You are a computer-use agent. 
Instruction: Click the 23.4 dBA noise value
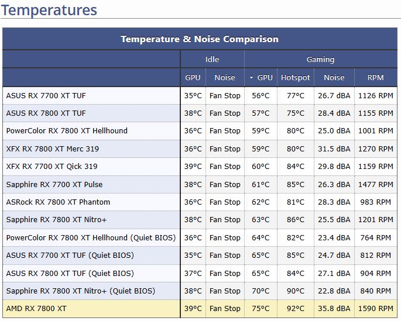334,238
